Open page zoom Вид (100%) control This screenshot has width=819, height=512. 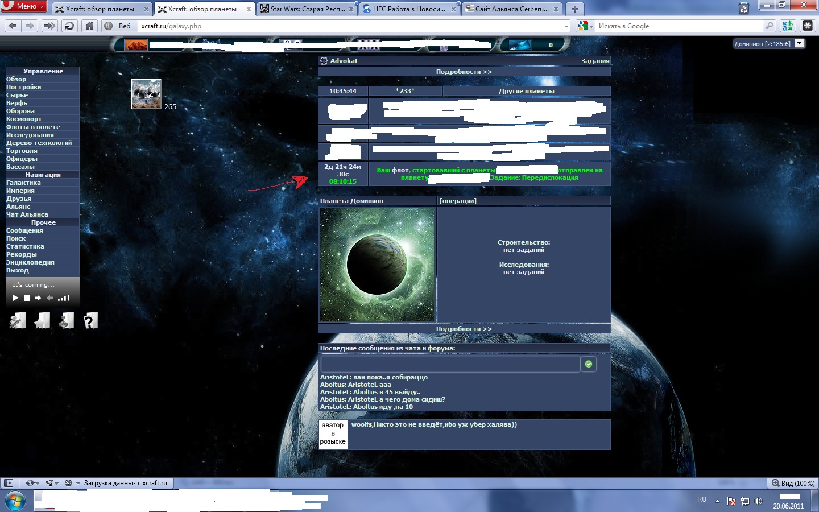[x=793, y=483]
